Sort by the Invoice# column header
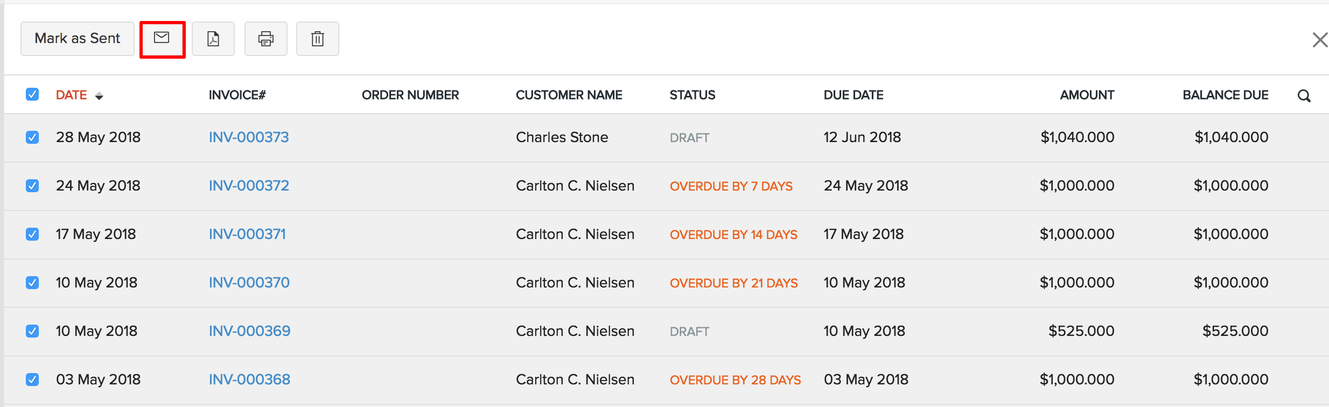Image resolution: width=1329 pixels, height=407 pixels. tap(237, 95)
